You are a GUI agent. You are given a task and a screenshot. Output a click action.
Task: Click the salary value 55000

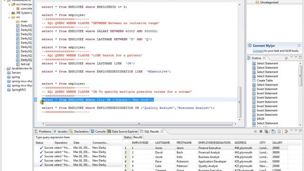[275, 161]
